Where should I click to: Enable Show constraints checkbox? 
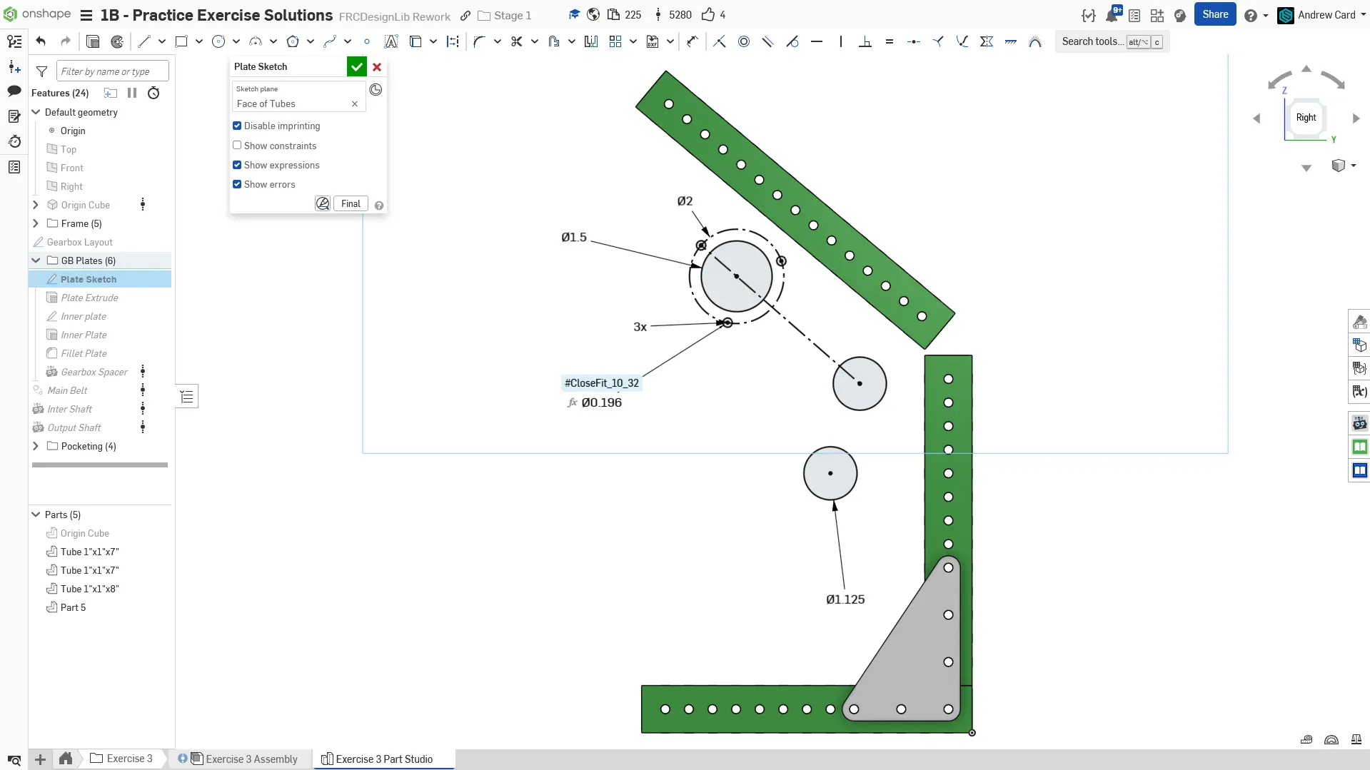237,146
